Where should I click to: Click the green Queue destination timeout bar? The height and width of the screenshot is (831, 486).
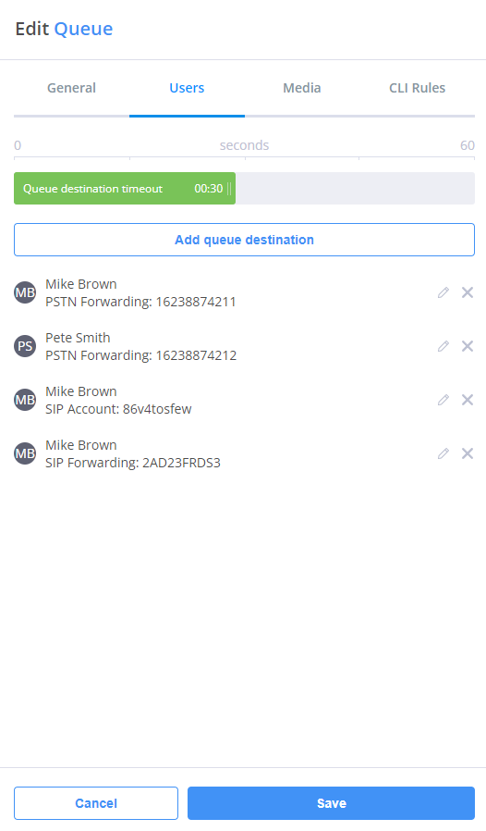pos(125,188)
